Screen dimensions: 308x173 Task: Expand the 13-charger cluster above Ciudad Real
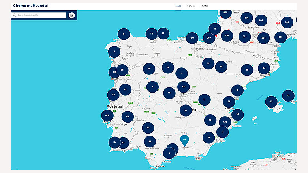[186, 110]
